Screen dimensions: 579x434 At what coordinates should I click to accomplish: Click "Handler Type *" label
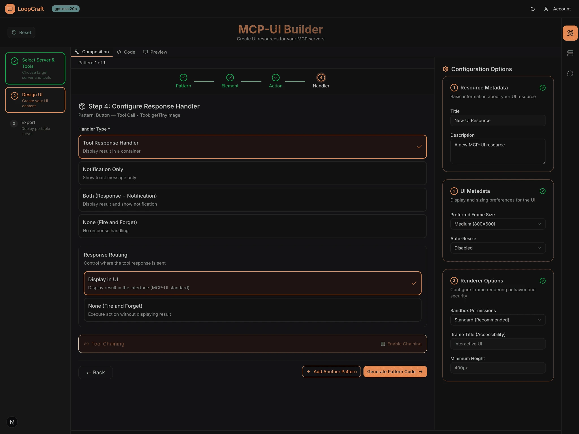(94, 129)
